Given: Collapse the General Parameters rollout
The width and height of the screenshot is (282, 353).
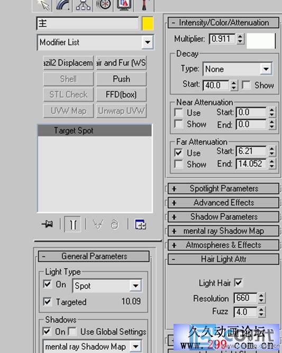Looking at the screenshot, I should point(94,257).
